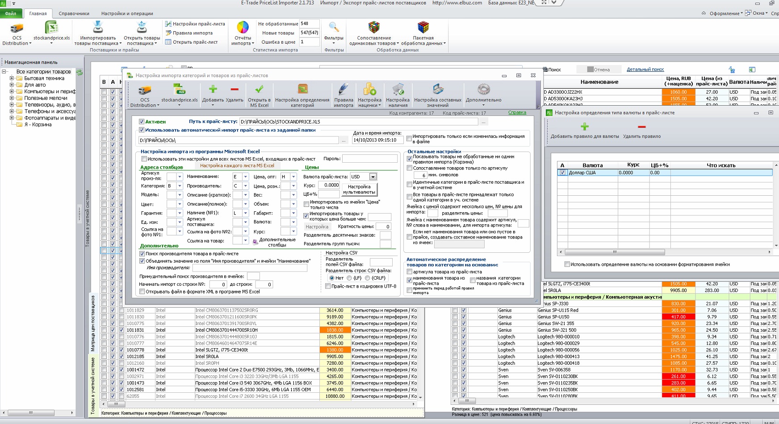This screenshot has width=779, height=424.
Task: Open the Наименование column letter dropdown
Action: pos(245,177)
